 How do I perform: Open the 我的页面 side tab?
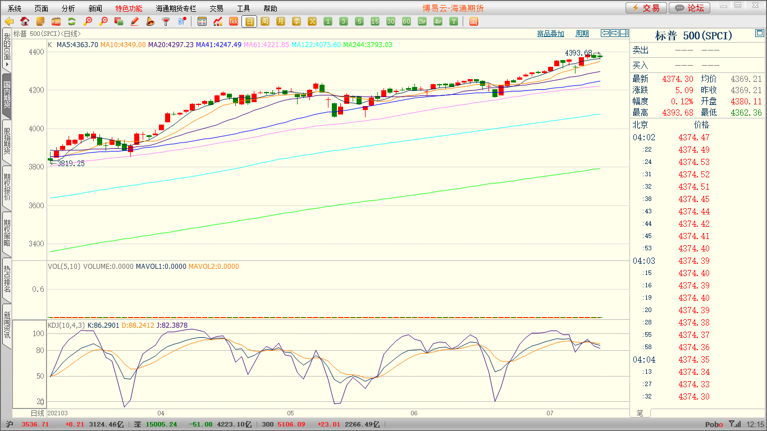coord(7,49)
